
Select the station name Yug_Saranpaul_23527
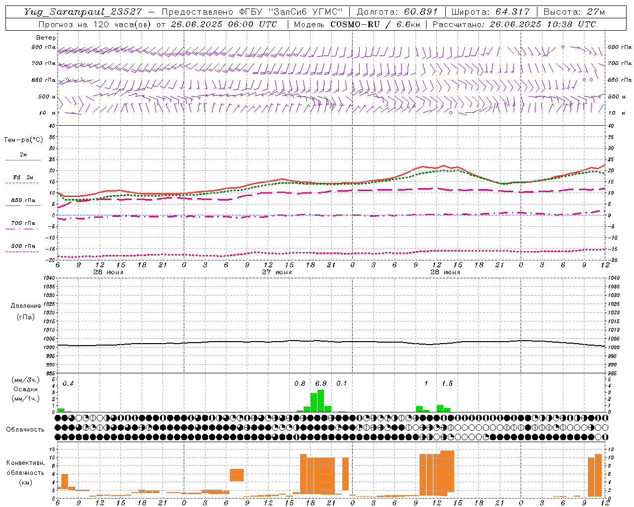tap(83, 12)
